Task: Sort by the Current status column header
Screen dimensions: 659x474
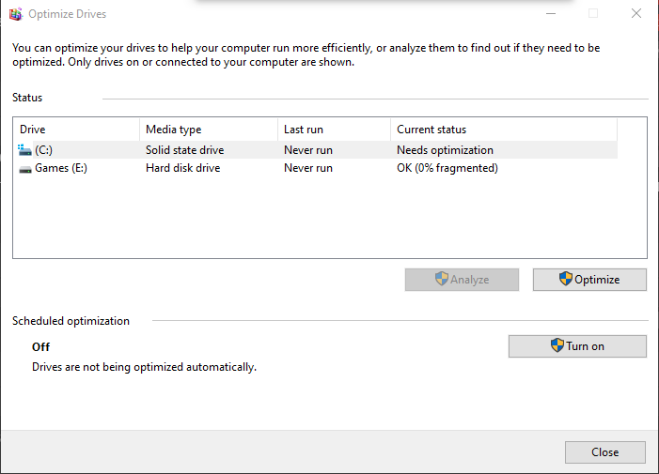Action: click(504, 130)
